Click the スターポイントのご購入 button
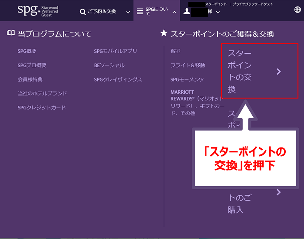Image resolution: width=304 pixels, height=239 pixels. pos(240,204)
